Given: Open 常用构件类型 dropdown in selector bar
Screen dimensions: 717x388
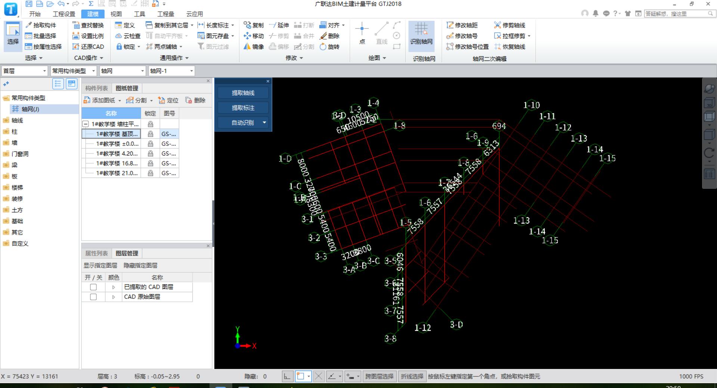Looking at the screenshot, I should pos(74,71).
